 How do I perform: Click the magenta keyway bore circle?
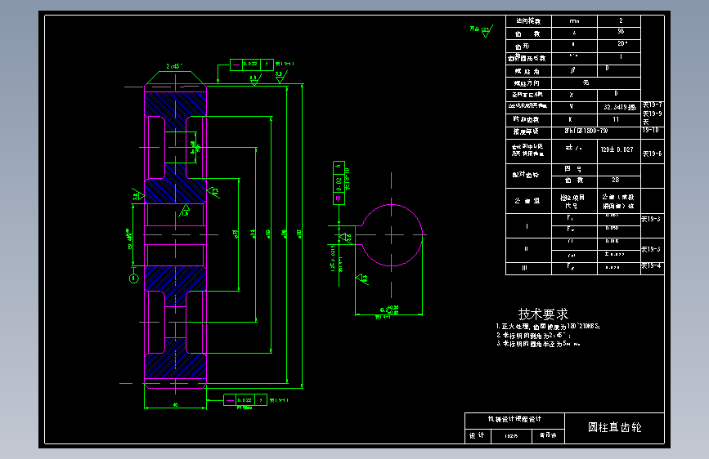tap(391, 235)
